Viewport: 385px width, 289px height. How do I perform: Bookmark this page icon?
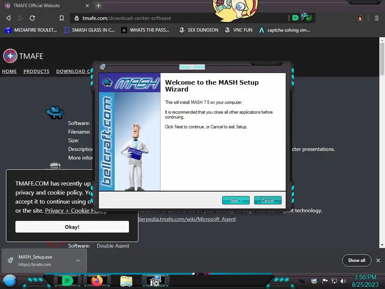click(62, 18)
